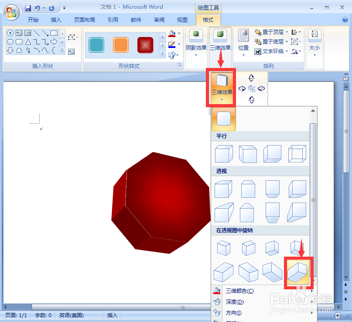Switch to the 审阅 tab

pos(159,20)
